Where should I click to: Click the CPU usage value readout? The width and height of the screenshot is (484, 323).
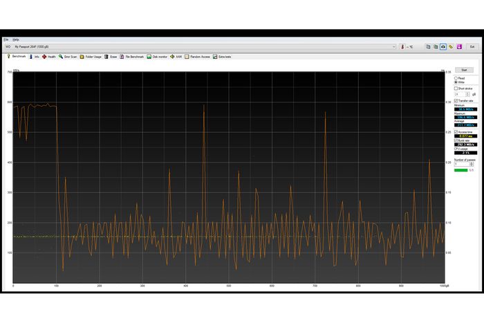pyautogui.click(x=465, y=153)
